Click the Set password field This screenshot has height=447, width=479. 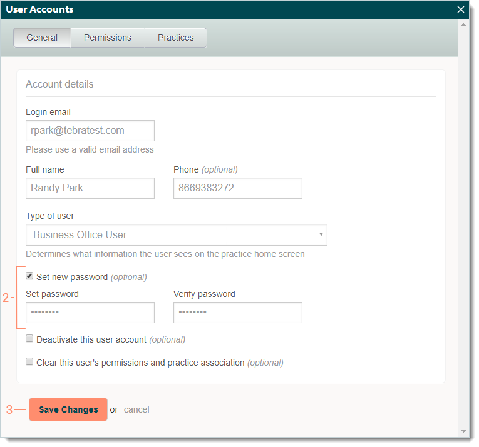pyautogui.click(x=90, y=313)
